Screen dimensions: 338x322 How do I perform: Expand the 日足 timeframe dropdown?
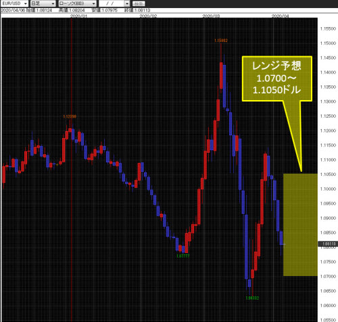pos(43,3)
